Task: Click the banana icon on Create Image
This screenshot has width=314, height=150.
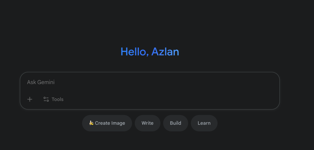Action: (x=91, y=123)
